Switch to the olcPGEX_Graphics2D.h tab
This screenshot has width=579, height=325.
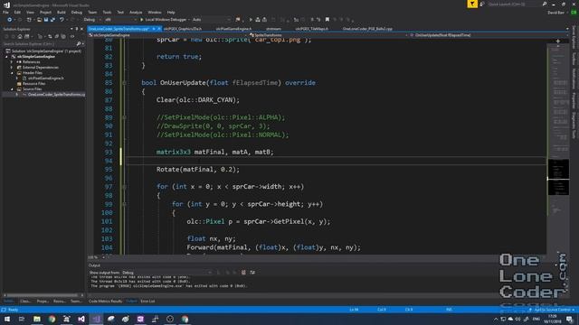(183, 29)
